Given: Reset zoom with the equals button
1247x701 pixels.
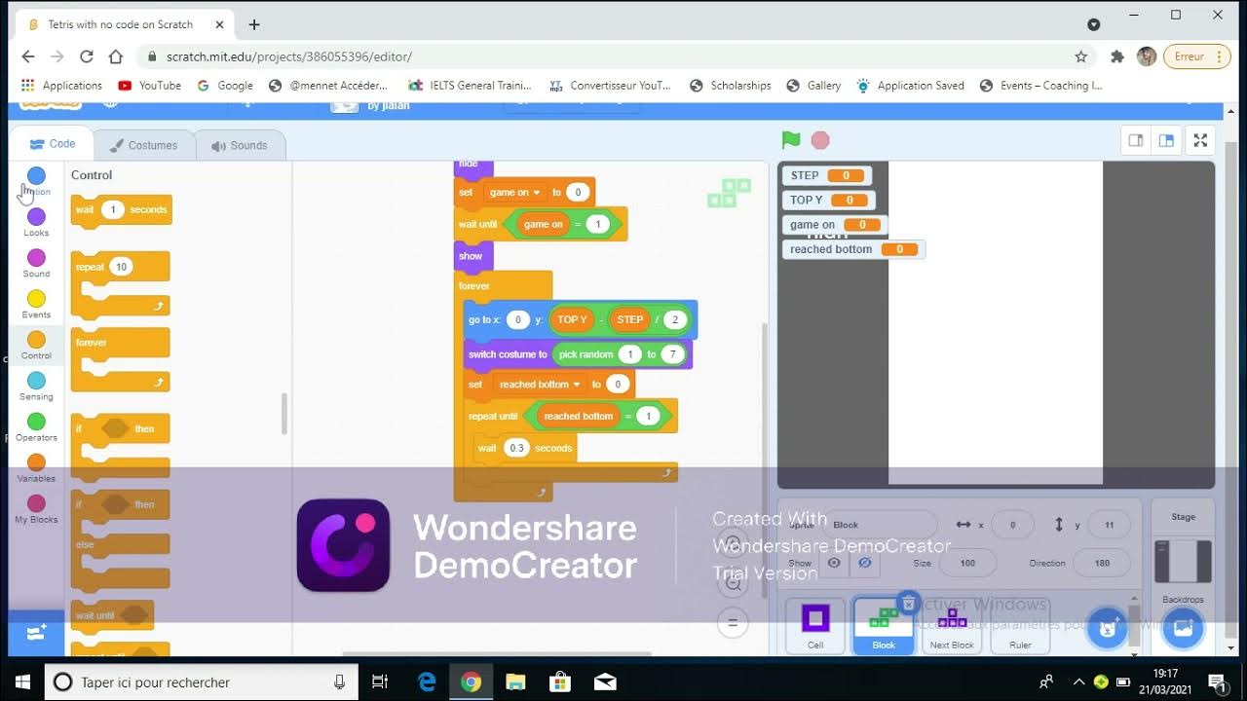Looking at the screenshot, I should point(734,622).
